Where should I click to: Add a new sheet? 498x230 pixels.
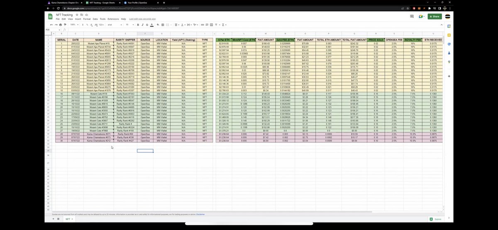tap(53, 219)
